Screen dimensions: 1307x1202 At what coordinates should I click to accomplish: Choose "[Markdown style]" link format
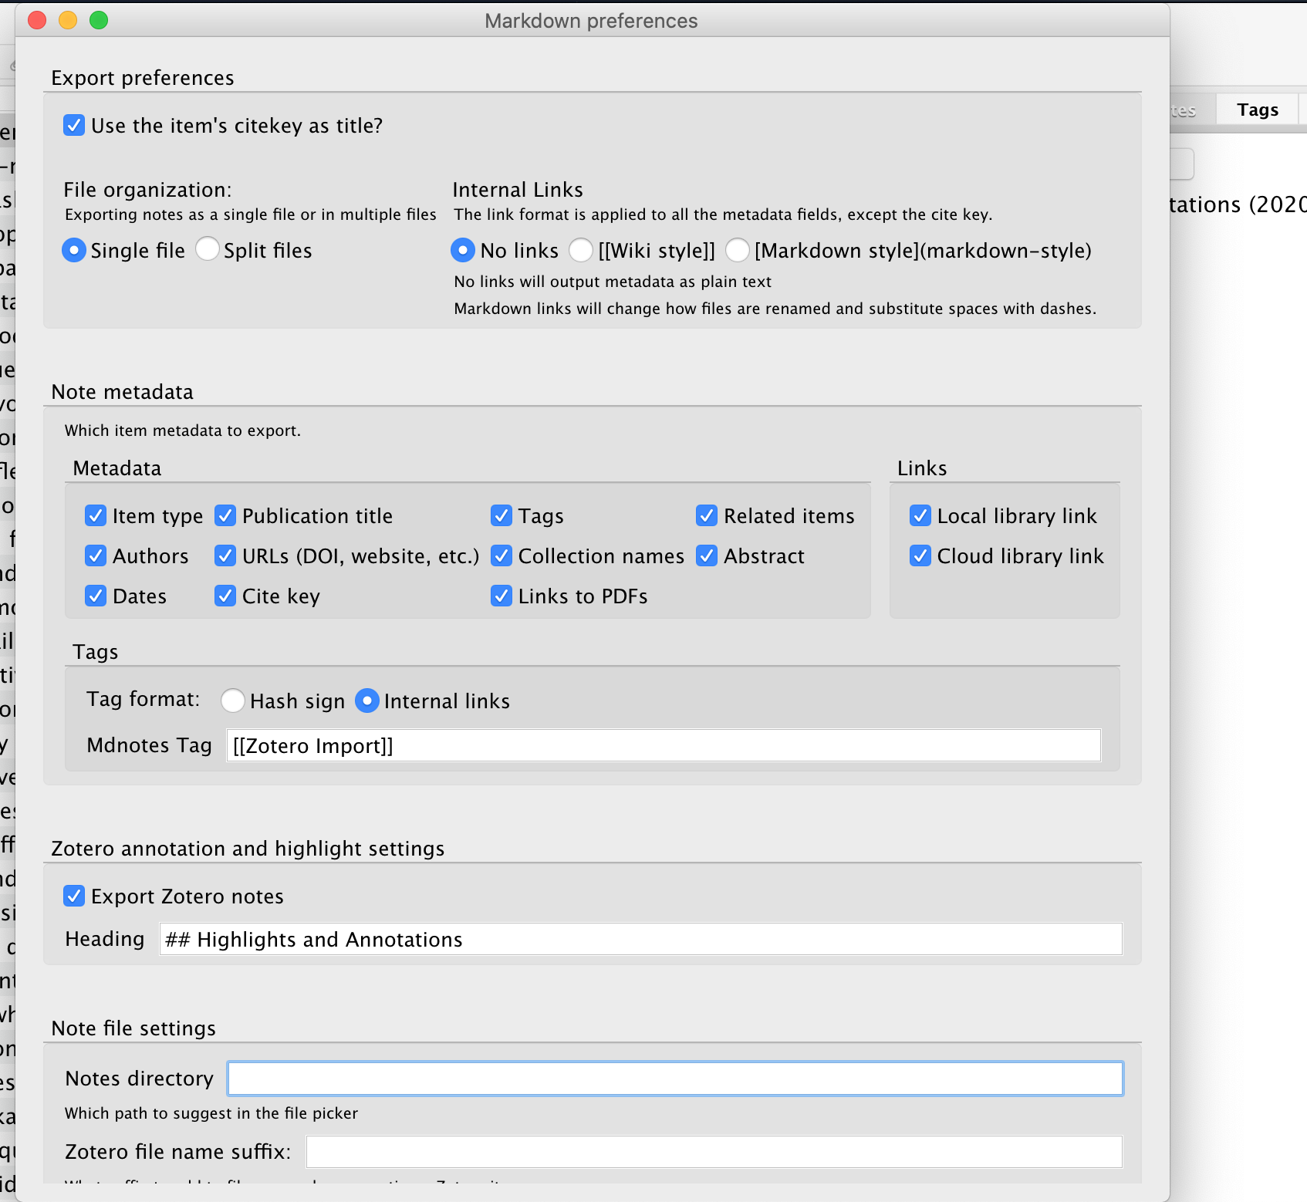738,250
